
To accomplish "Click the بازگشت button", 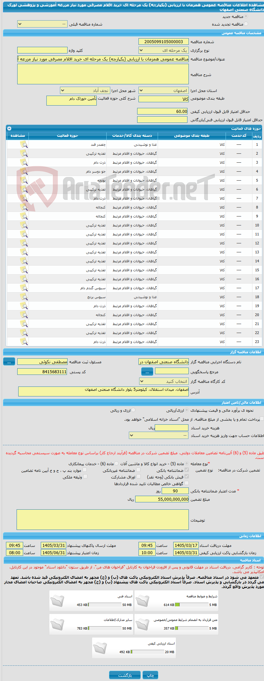I will (x=125, y=675).
